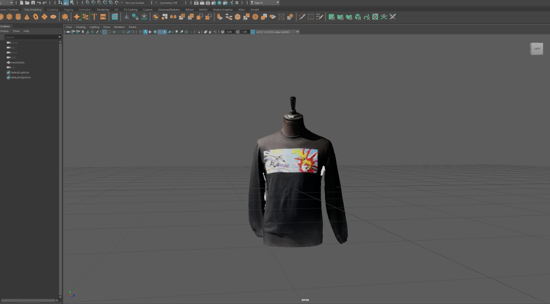Switch to the Rendering shelf tab
550x304 pixels.
[103, 10]
